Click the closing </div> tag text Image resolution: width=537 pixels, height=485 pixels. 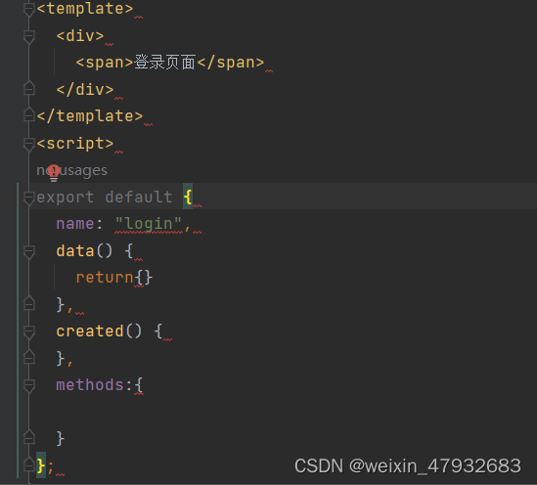pyautogui.click(x=85, y=90)
